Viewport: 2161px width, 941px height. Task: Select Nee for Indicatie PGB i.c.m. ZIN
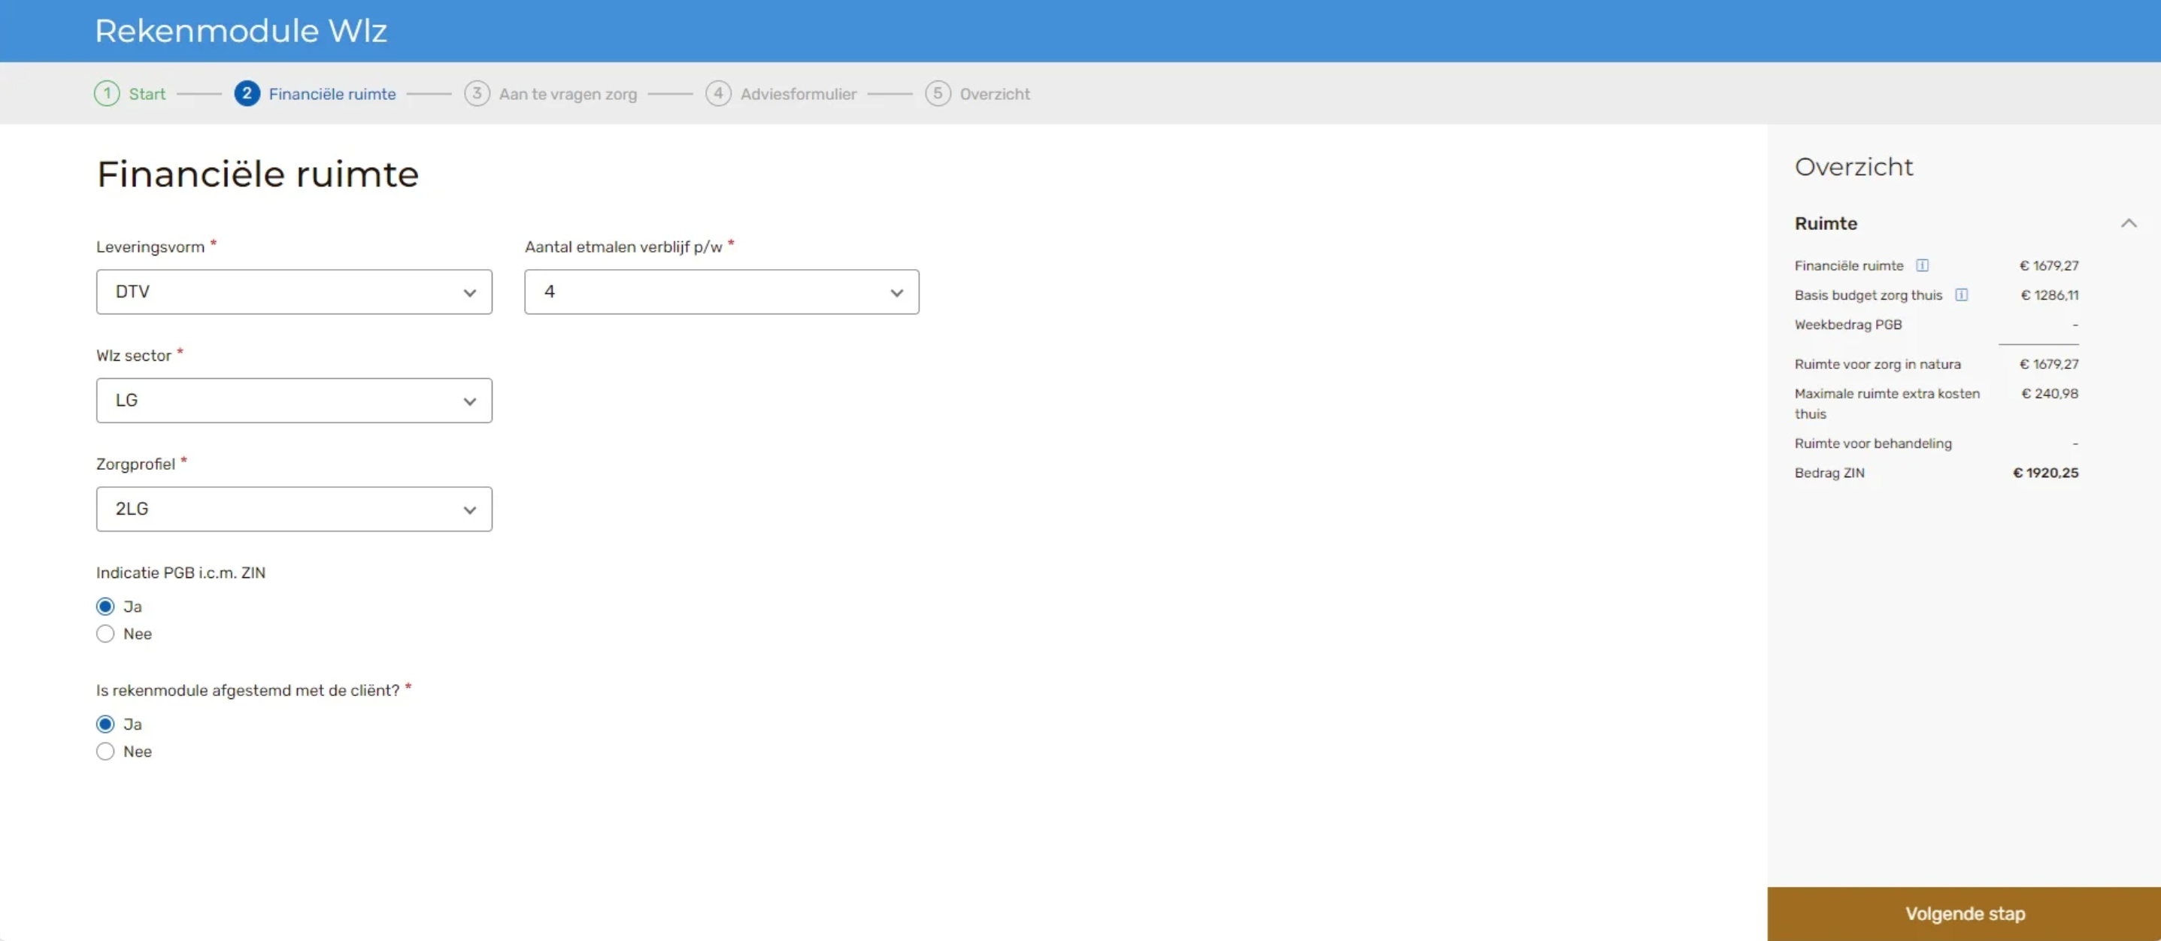click(105, 634)
